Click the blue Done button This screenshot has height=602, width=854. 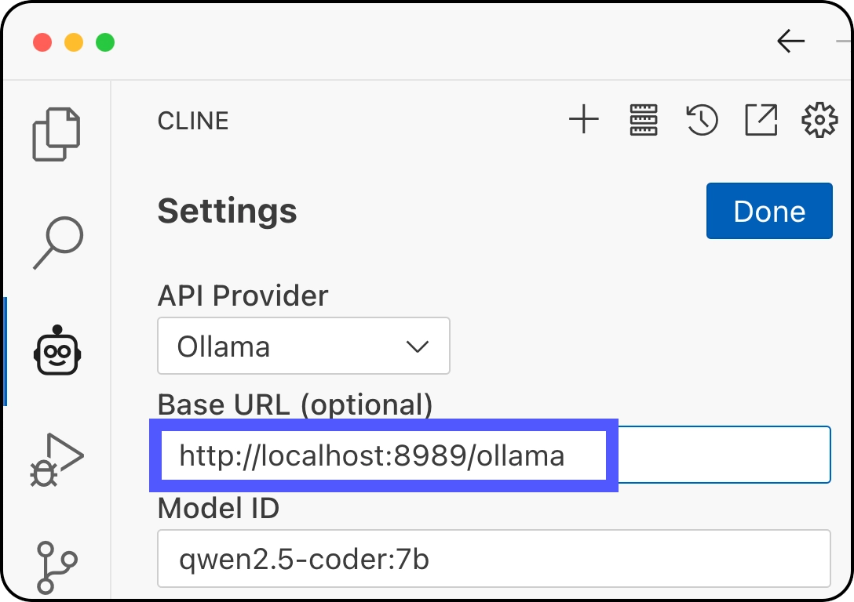click(x=769, y=211)
